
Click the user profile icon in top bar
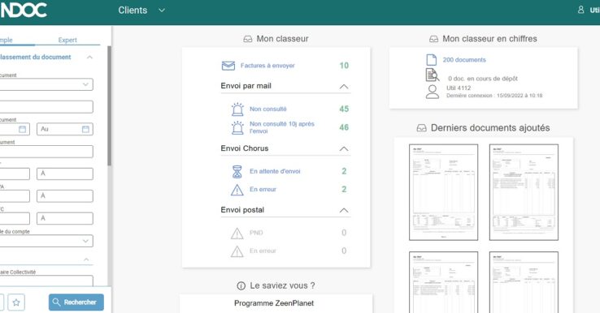(x=580, y=10)
